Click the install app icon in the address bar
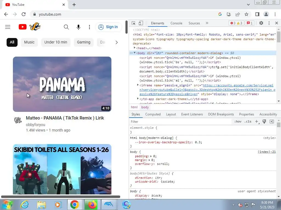This screenshot has width=281, height=210. click(229, 14)
